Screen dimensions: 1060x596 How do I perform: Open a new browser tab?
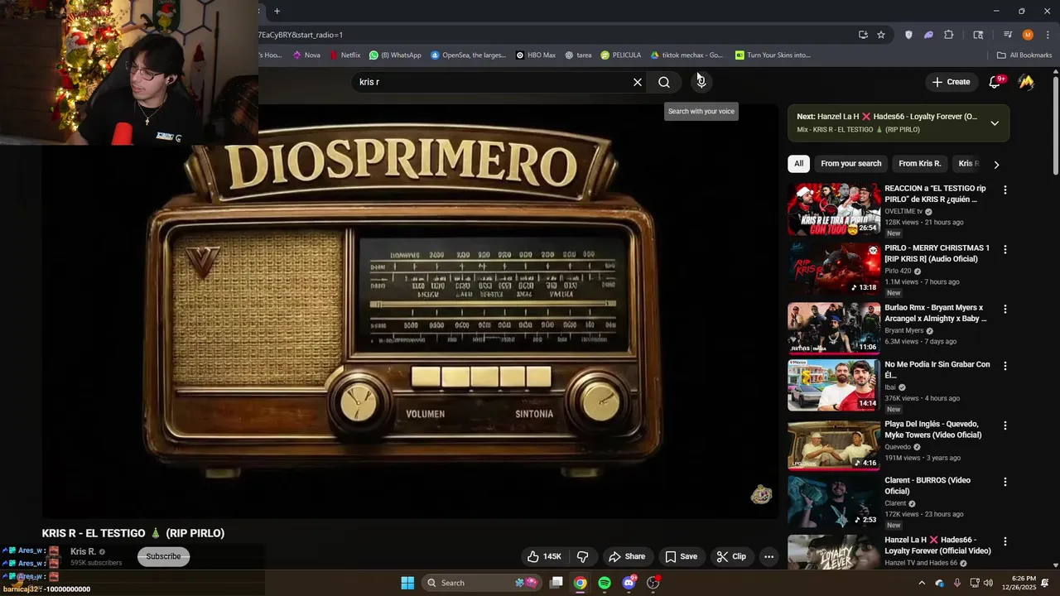(277, 11)
